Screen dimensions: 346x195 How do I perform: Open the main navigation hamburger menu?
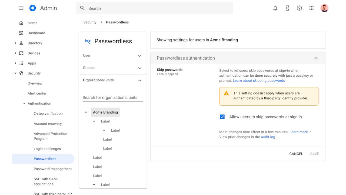[21, 8]
